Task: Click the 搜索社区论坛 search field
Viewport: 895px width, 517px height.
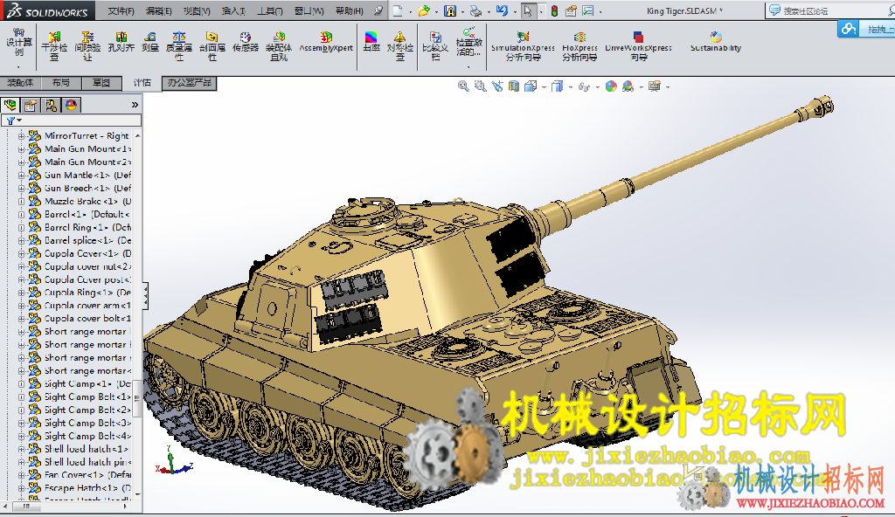Action: pos(830,10)
